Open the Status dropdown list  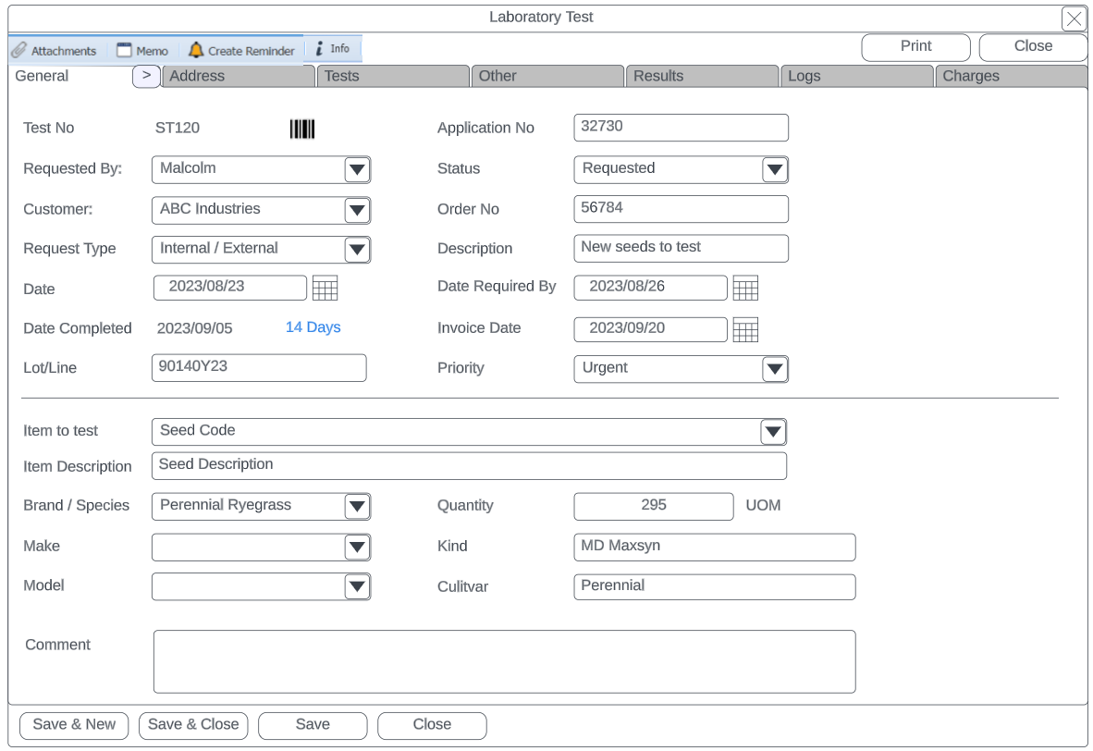pos(775,169)
